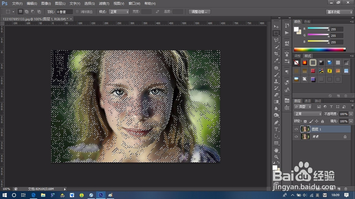Select the Quick Selection tool
This screenshot has height=199, width=355.
[x=276, y=47]
